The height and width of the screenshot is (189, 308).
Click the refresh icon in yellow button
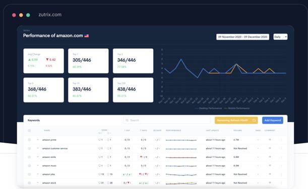point(254,120)
